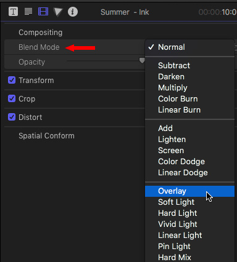Image resolution: width=237 pixels, height=262 pixels.
Task: Click the Opacity slider handle
Action: point(142,60)
